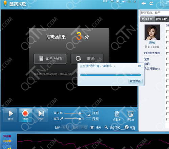Click the 重录 re-record button

[87, 59]
